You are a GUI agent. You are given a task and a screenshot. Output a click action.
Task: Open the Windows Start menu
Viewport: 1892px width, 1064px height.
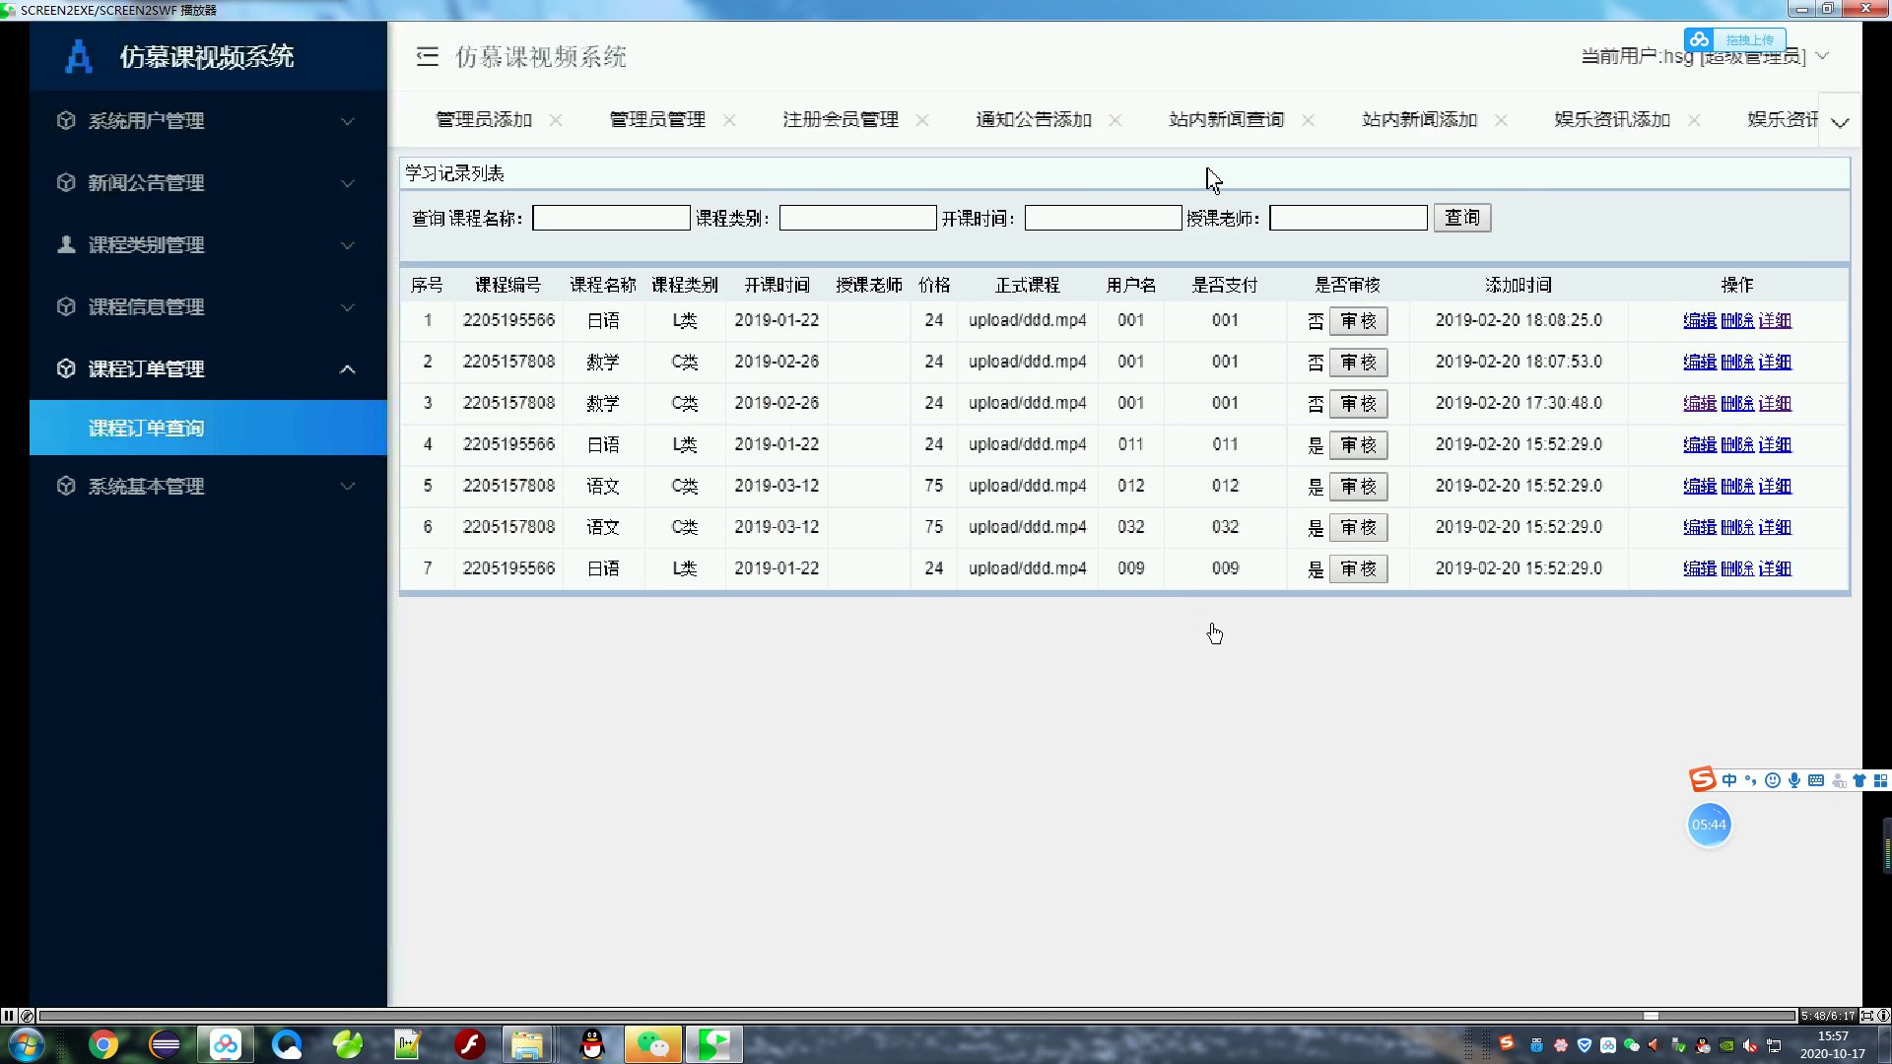pos(27,1044)
